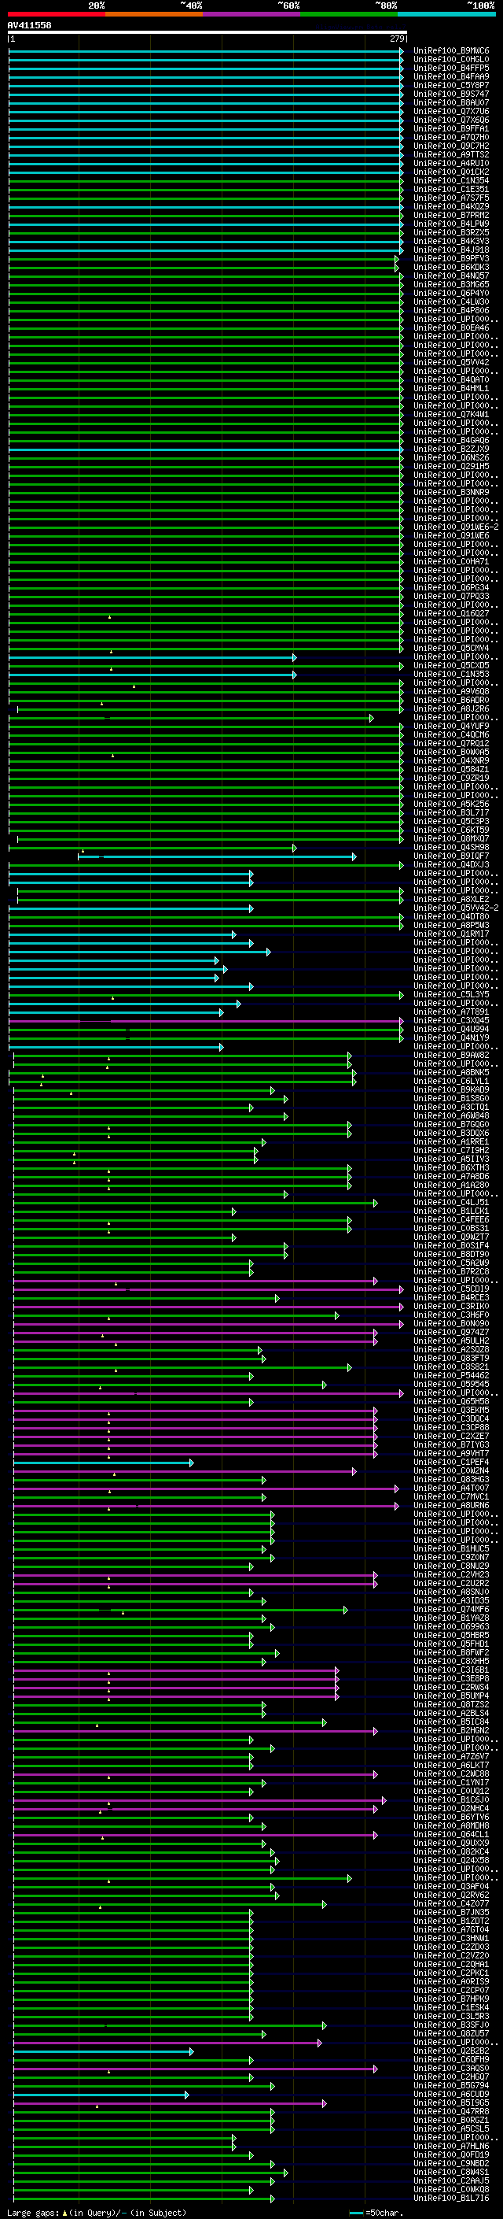Select label UniRef100_A7S7F5
Image resolution: width=503 pixels, height=2219 pixels.
451,198
